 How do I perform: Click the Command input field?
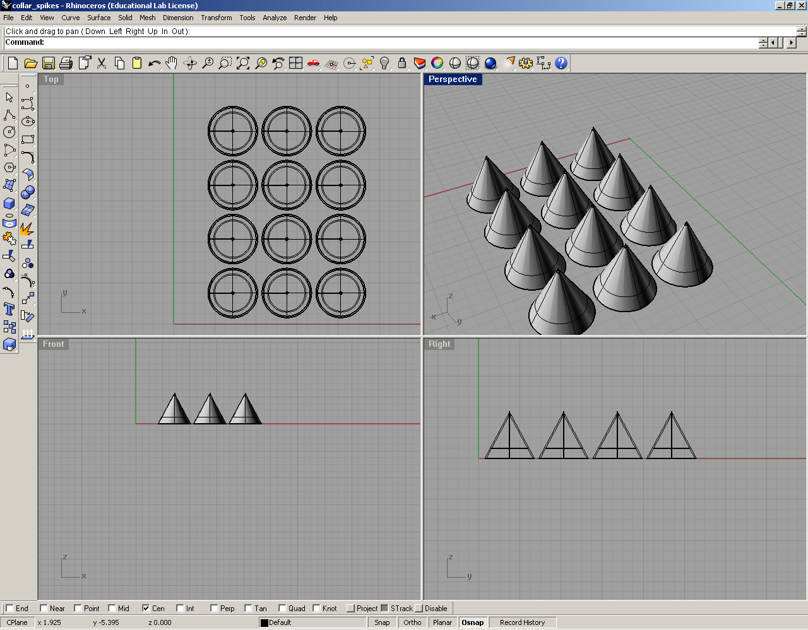point(381,42)
